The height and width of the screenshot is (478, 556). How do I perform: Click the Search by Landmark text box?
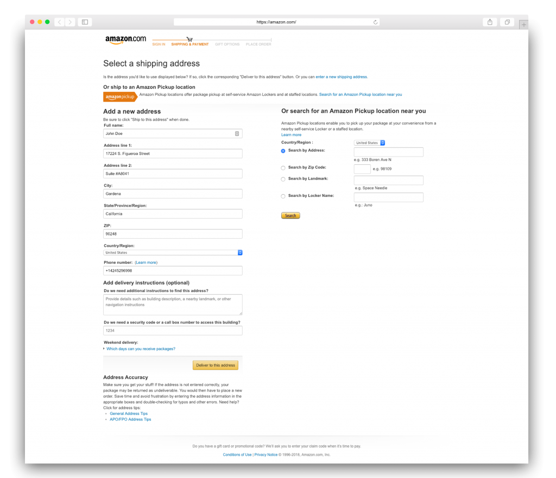coord(388,180)
